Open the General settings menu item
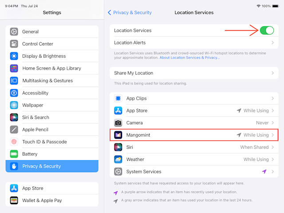 52,32
